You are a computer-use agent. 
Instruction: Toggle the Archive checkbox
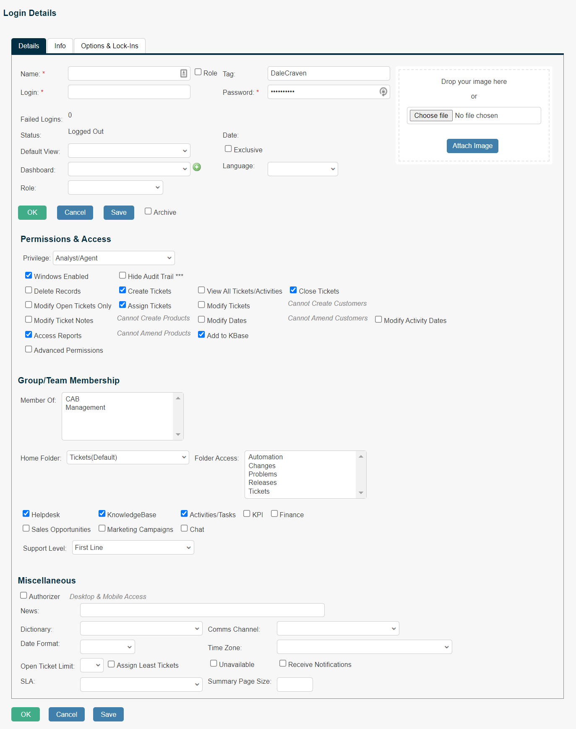coord(148,211)
